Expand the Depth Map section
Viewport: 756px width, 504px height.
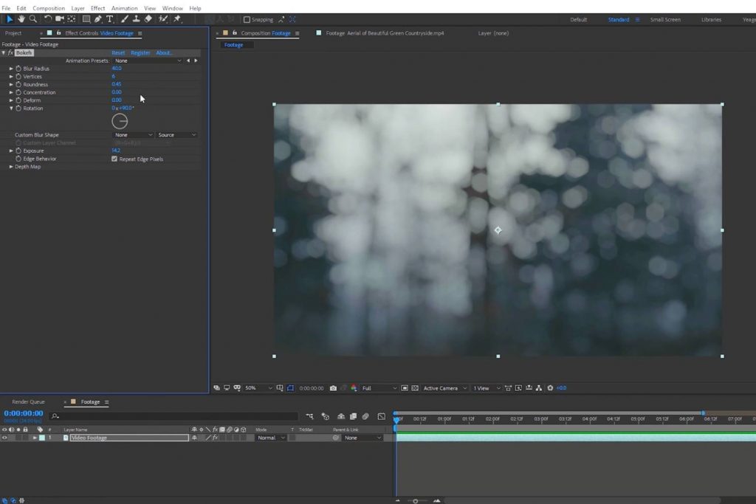tap(11, 167)
